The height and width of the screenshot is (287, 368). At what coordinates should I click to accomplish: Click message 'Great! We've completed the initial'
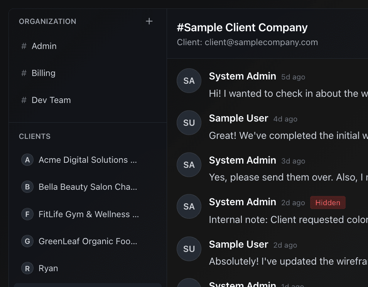coord(288,136)
